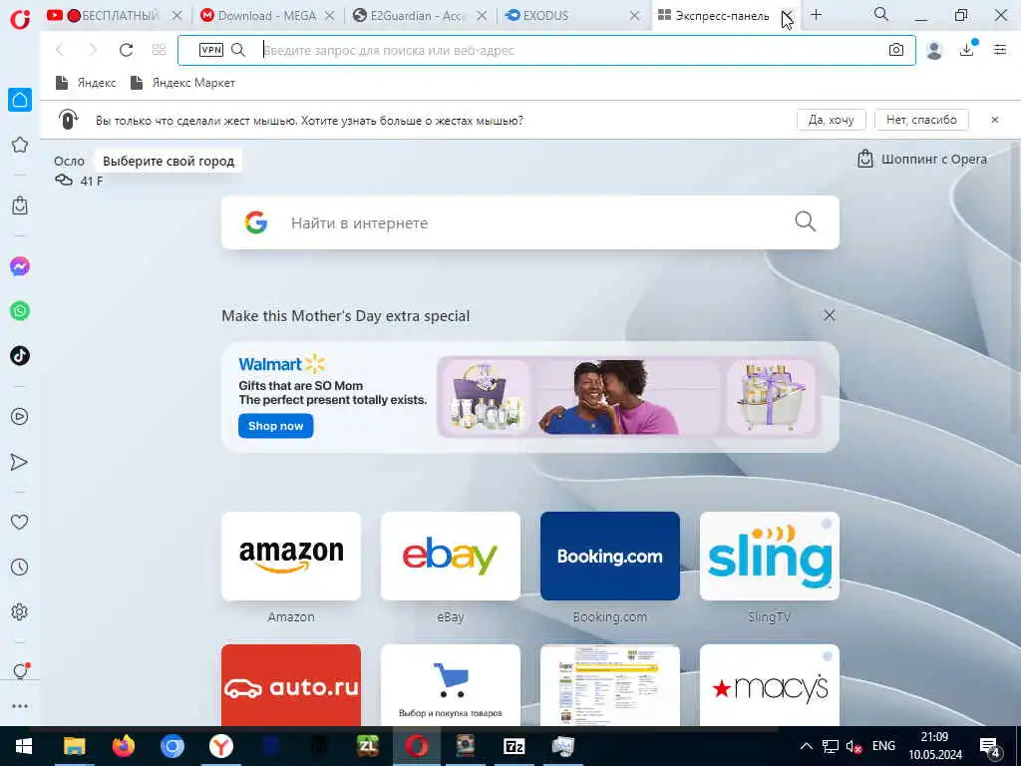Open the macy's speed dial tile
The width and height of the screenshot is (1021, 766).
pos(770,685)
